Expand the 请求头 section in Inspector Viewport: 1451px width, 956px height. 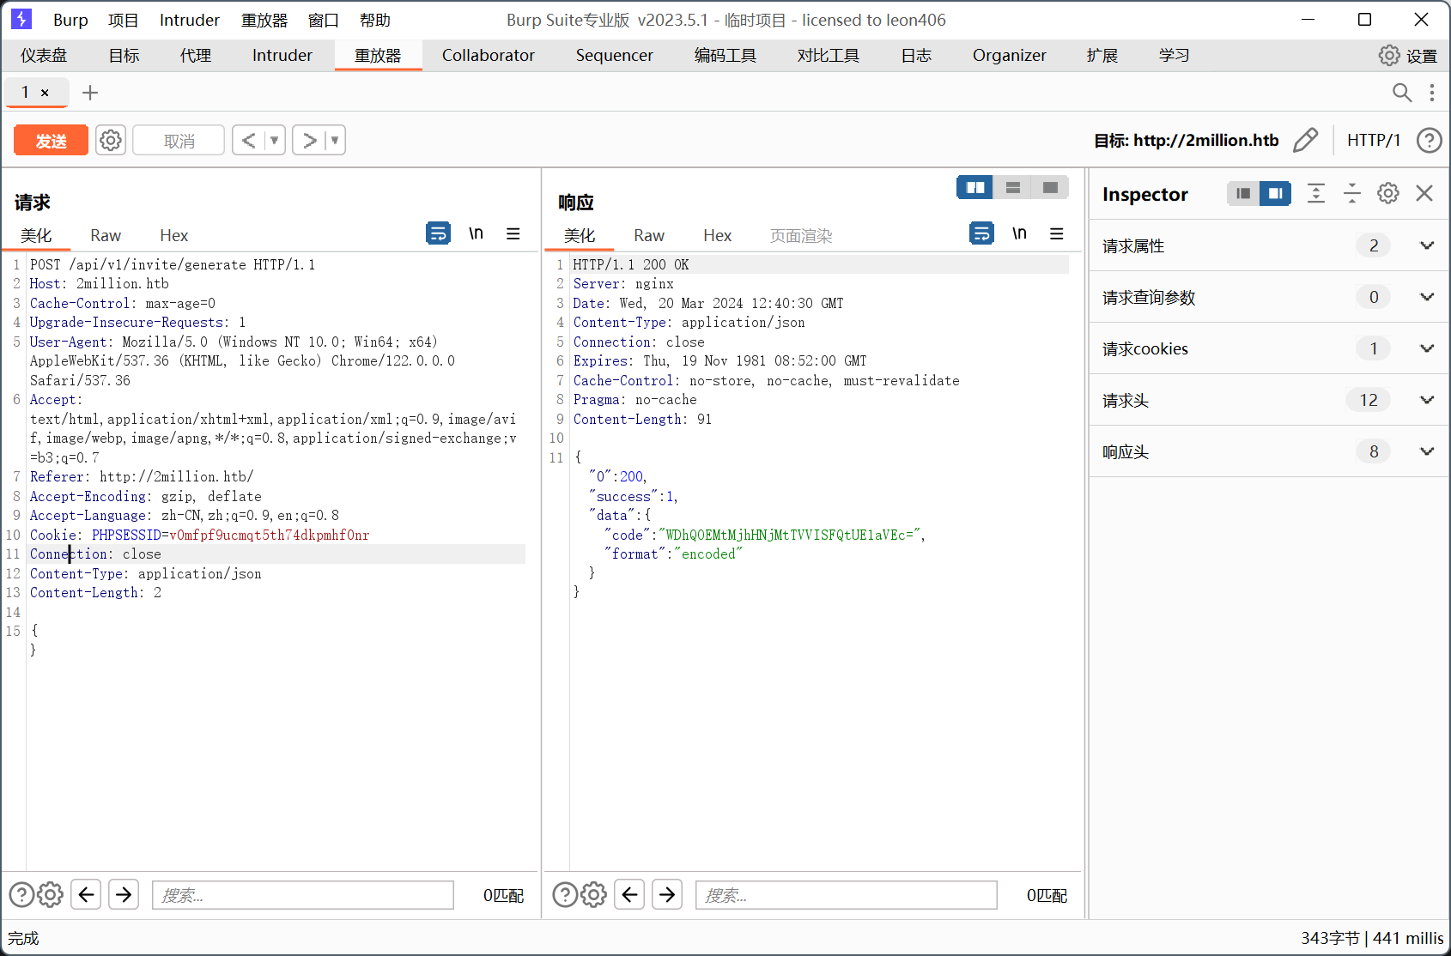[x=1426, y=400]
